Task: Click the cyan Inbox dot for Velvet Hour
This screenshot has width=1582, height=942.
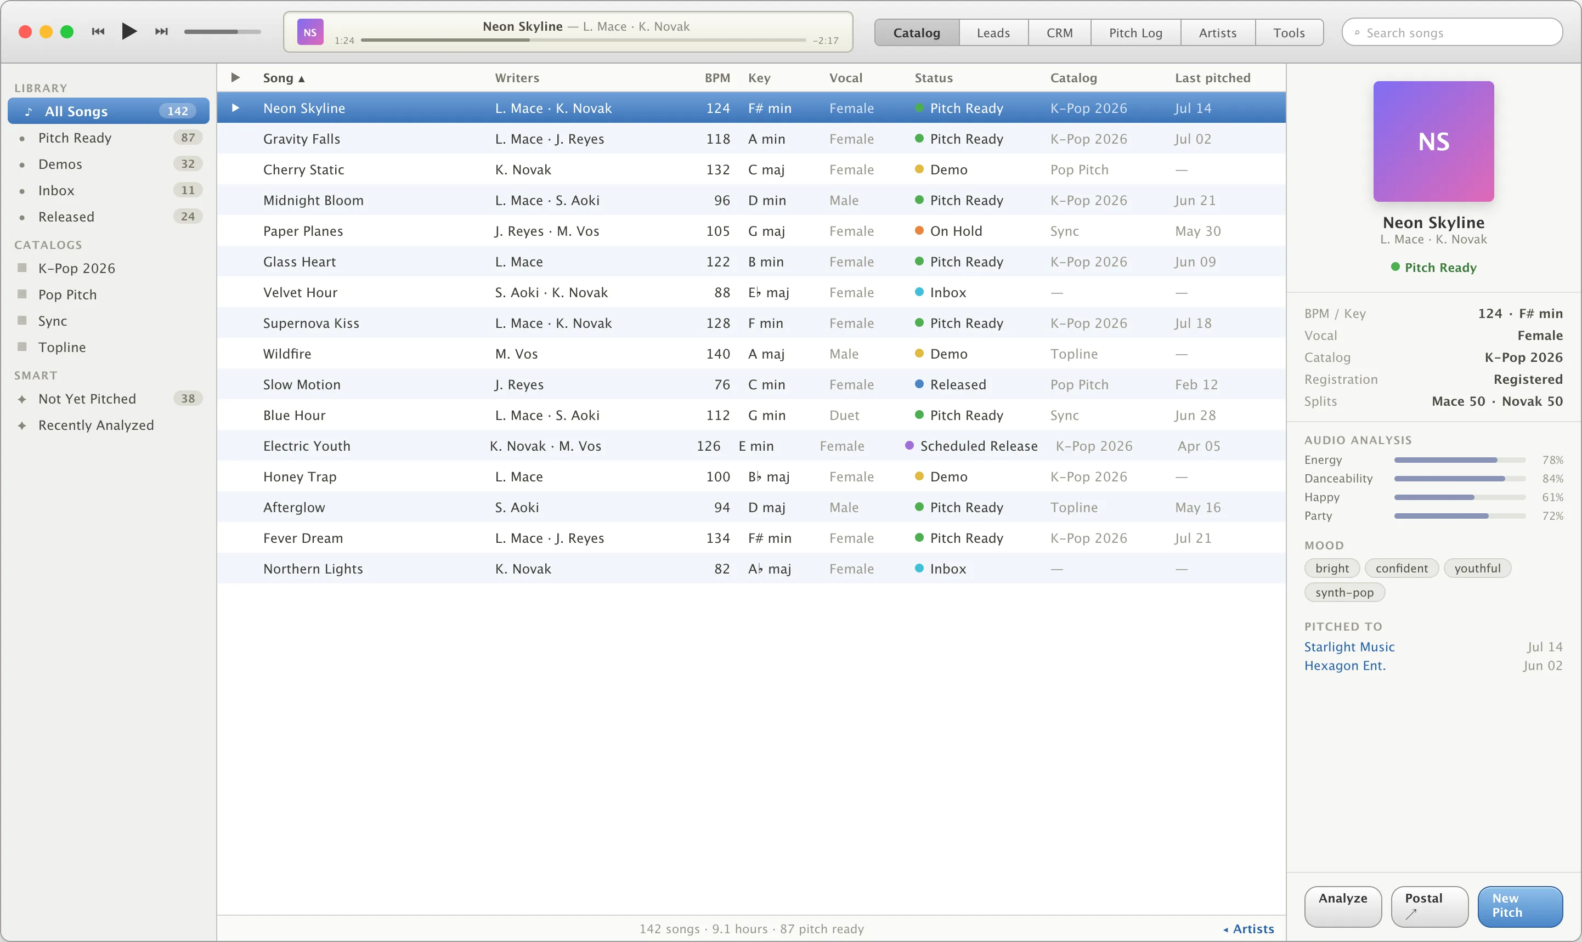Action: tap(919, 292)
